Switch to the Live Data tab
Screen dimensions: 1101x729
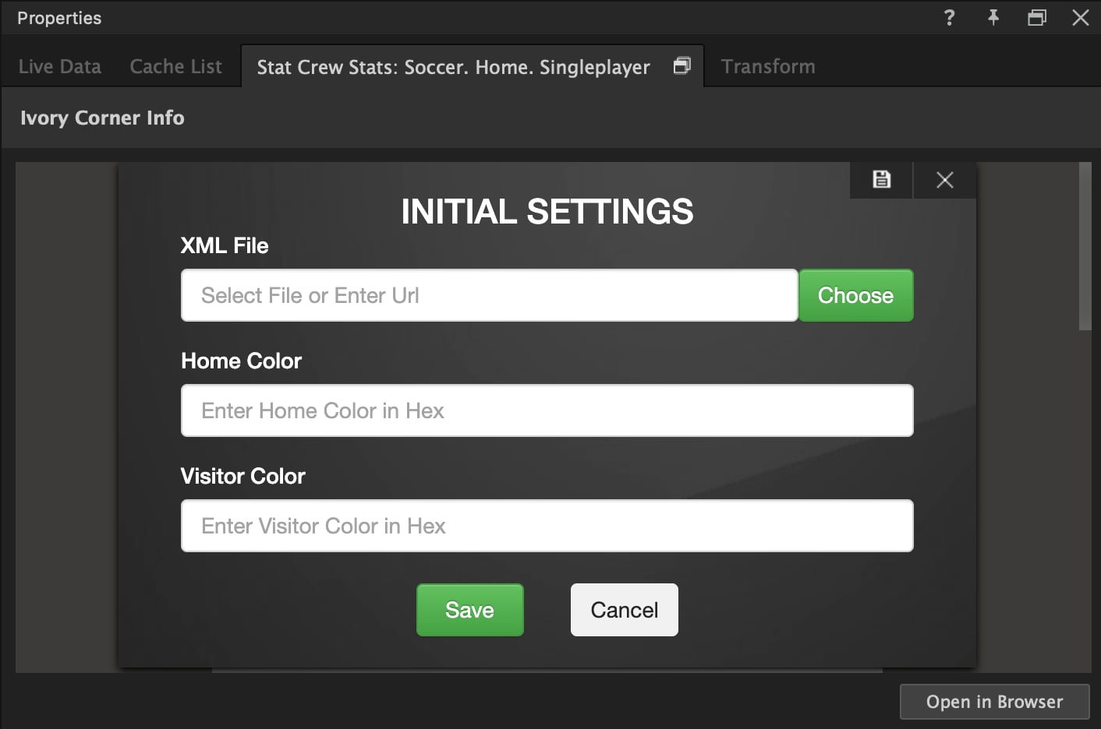coord(60,67)
